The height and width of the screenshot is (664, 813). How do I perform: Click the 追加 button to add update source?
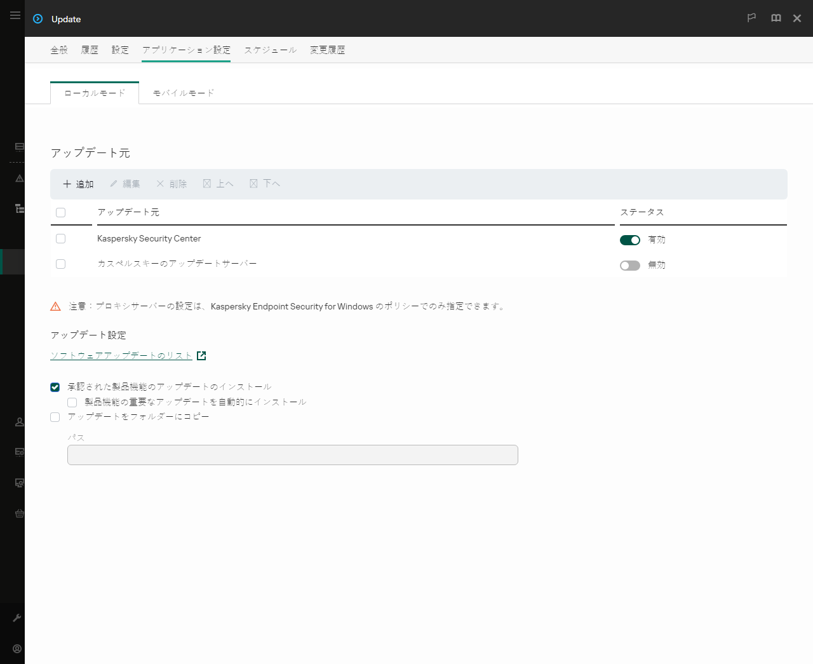coord(77,184)
